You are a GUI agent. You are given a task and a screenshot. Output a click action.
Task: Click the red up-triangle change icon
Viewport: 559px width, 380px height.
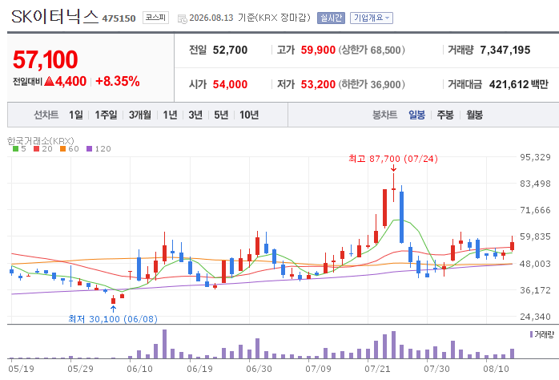click(x=49, y=81)
